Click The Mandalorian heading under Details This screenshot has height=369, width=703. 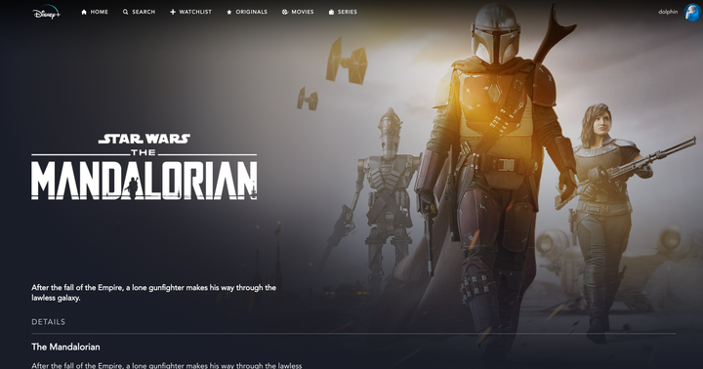66,347
